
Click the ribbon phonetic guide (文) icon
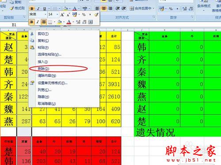point(85,9)
